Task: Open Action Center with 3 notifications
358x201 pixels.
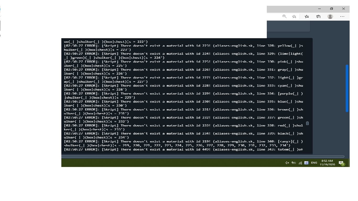Action: click(x=342, y=163)
